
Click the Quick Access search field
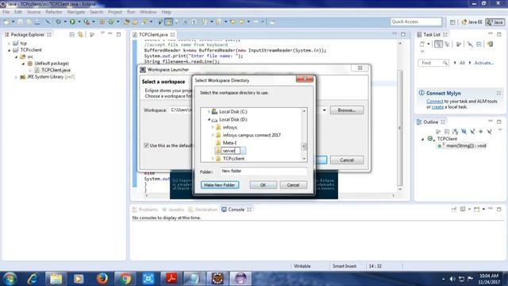[x=416, y=21]
